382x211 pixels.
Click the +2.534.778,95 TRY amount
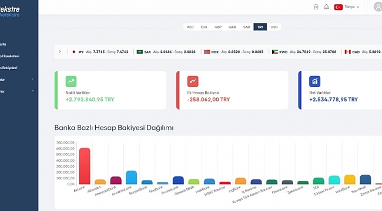coord(334,100)
